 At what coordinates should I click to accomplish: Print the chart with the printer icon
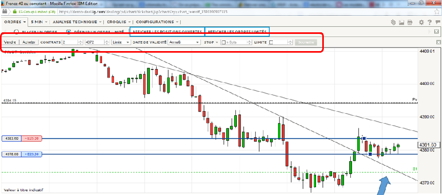point(410,22)
